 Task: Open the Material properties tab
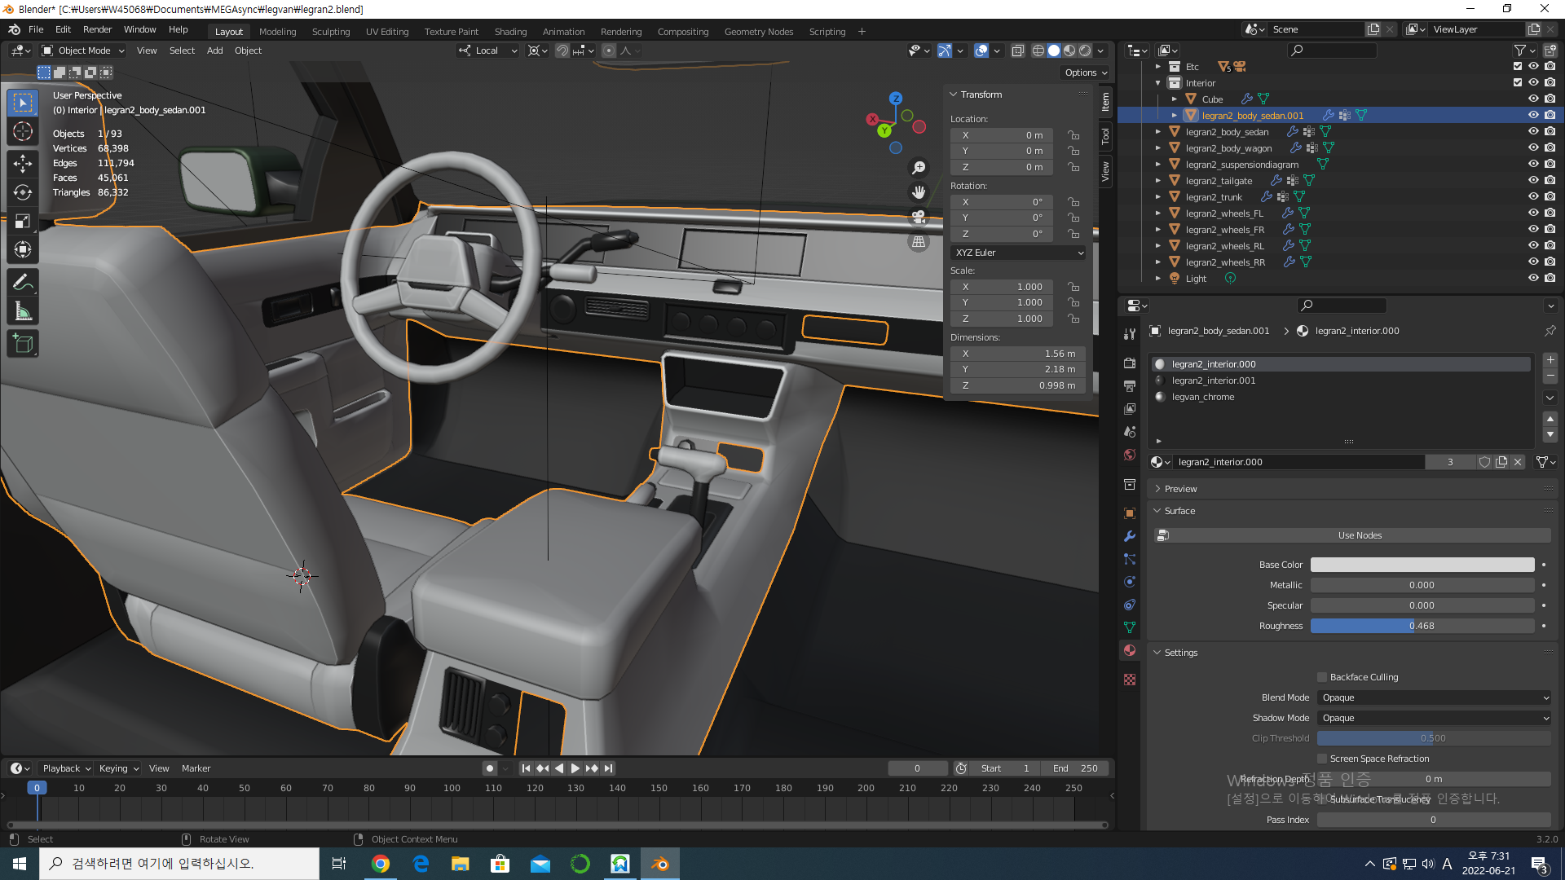(1130, 650)
